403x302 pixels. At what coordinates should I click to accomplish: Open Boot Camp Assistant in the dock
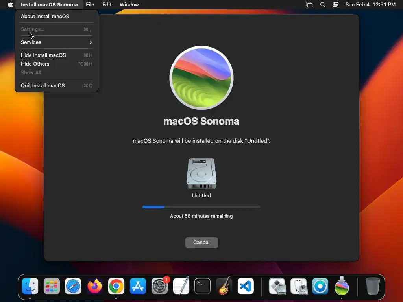[277, 286]
